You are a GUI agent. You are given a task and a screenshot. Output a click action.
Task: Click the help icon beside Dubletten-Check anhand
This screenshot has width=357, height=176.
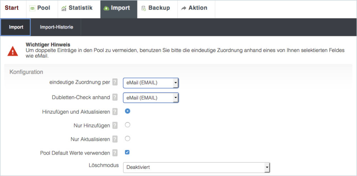tap(115, 97)
